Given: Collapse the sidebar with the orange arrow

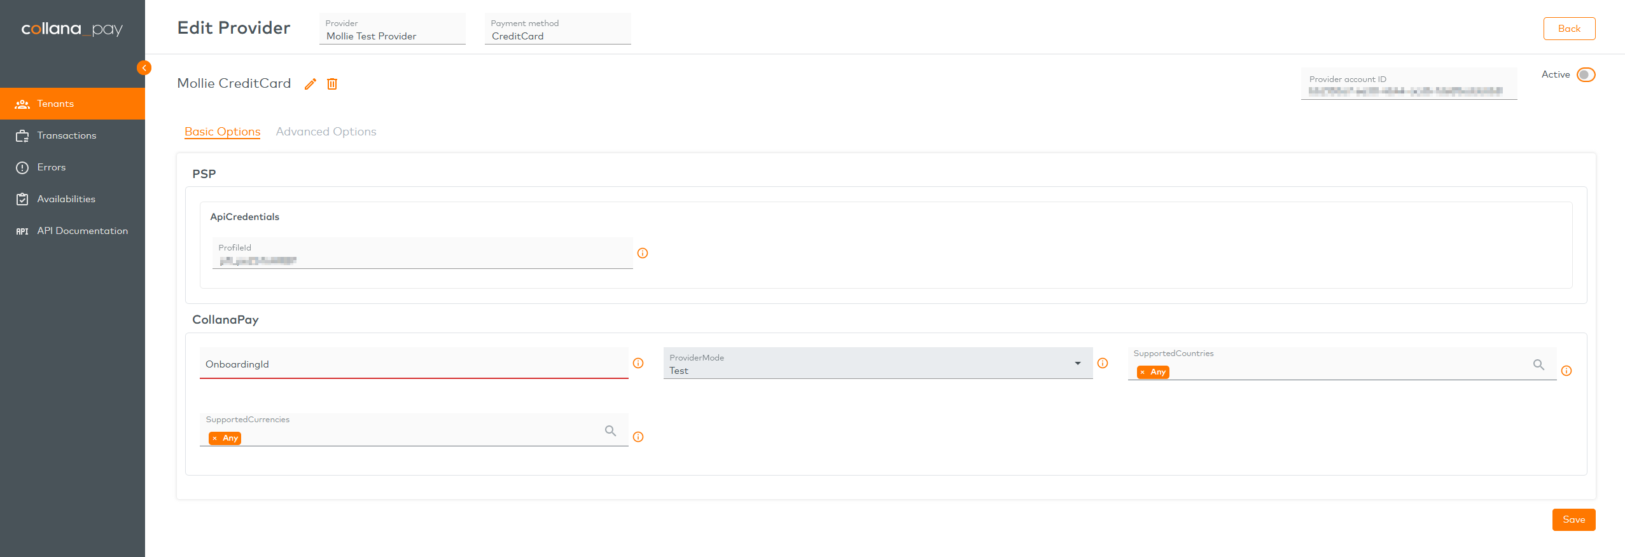Looking at the screenshot, I should (144, 67).
